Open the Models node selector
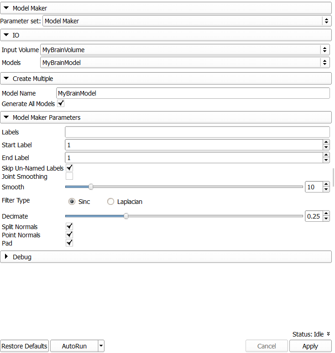Image resolution: width=335 pixels, height=353 pixels. (x=185, y=63)
